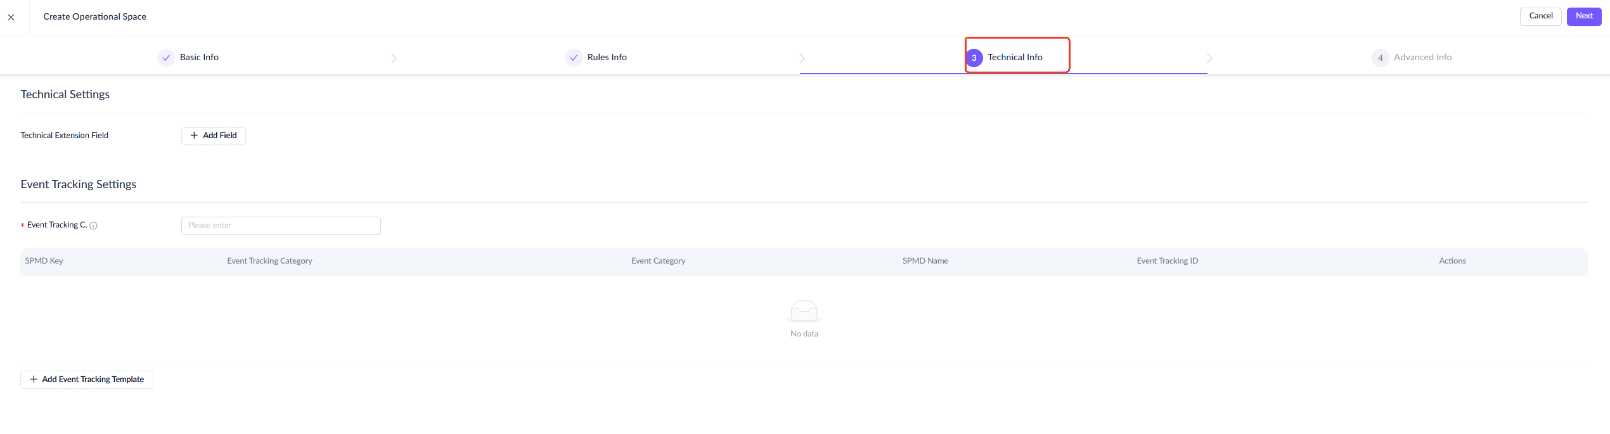Click the No data empty inbox icon
Screen dimensions: 1610x434
(x=804, y=311)
